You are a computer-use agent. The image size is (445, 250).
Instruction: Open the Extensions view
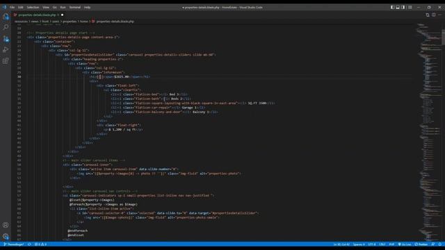[x=6, y=61]
